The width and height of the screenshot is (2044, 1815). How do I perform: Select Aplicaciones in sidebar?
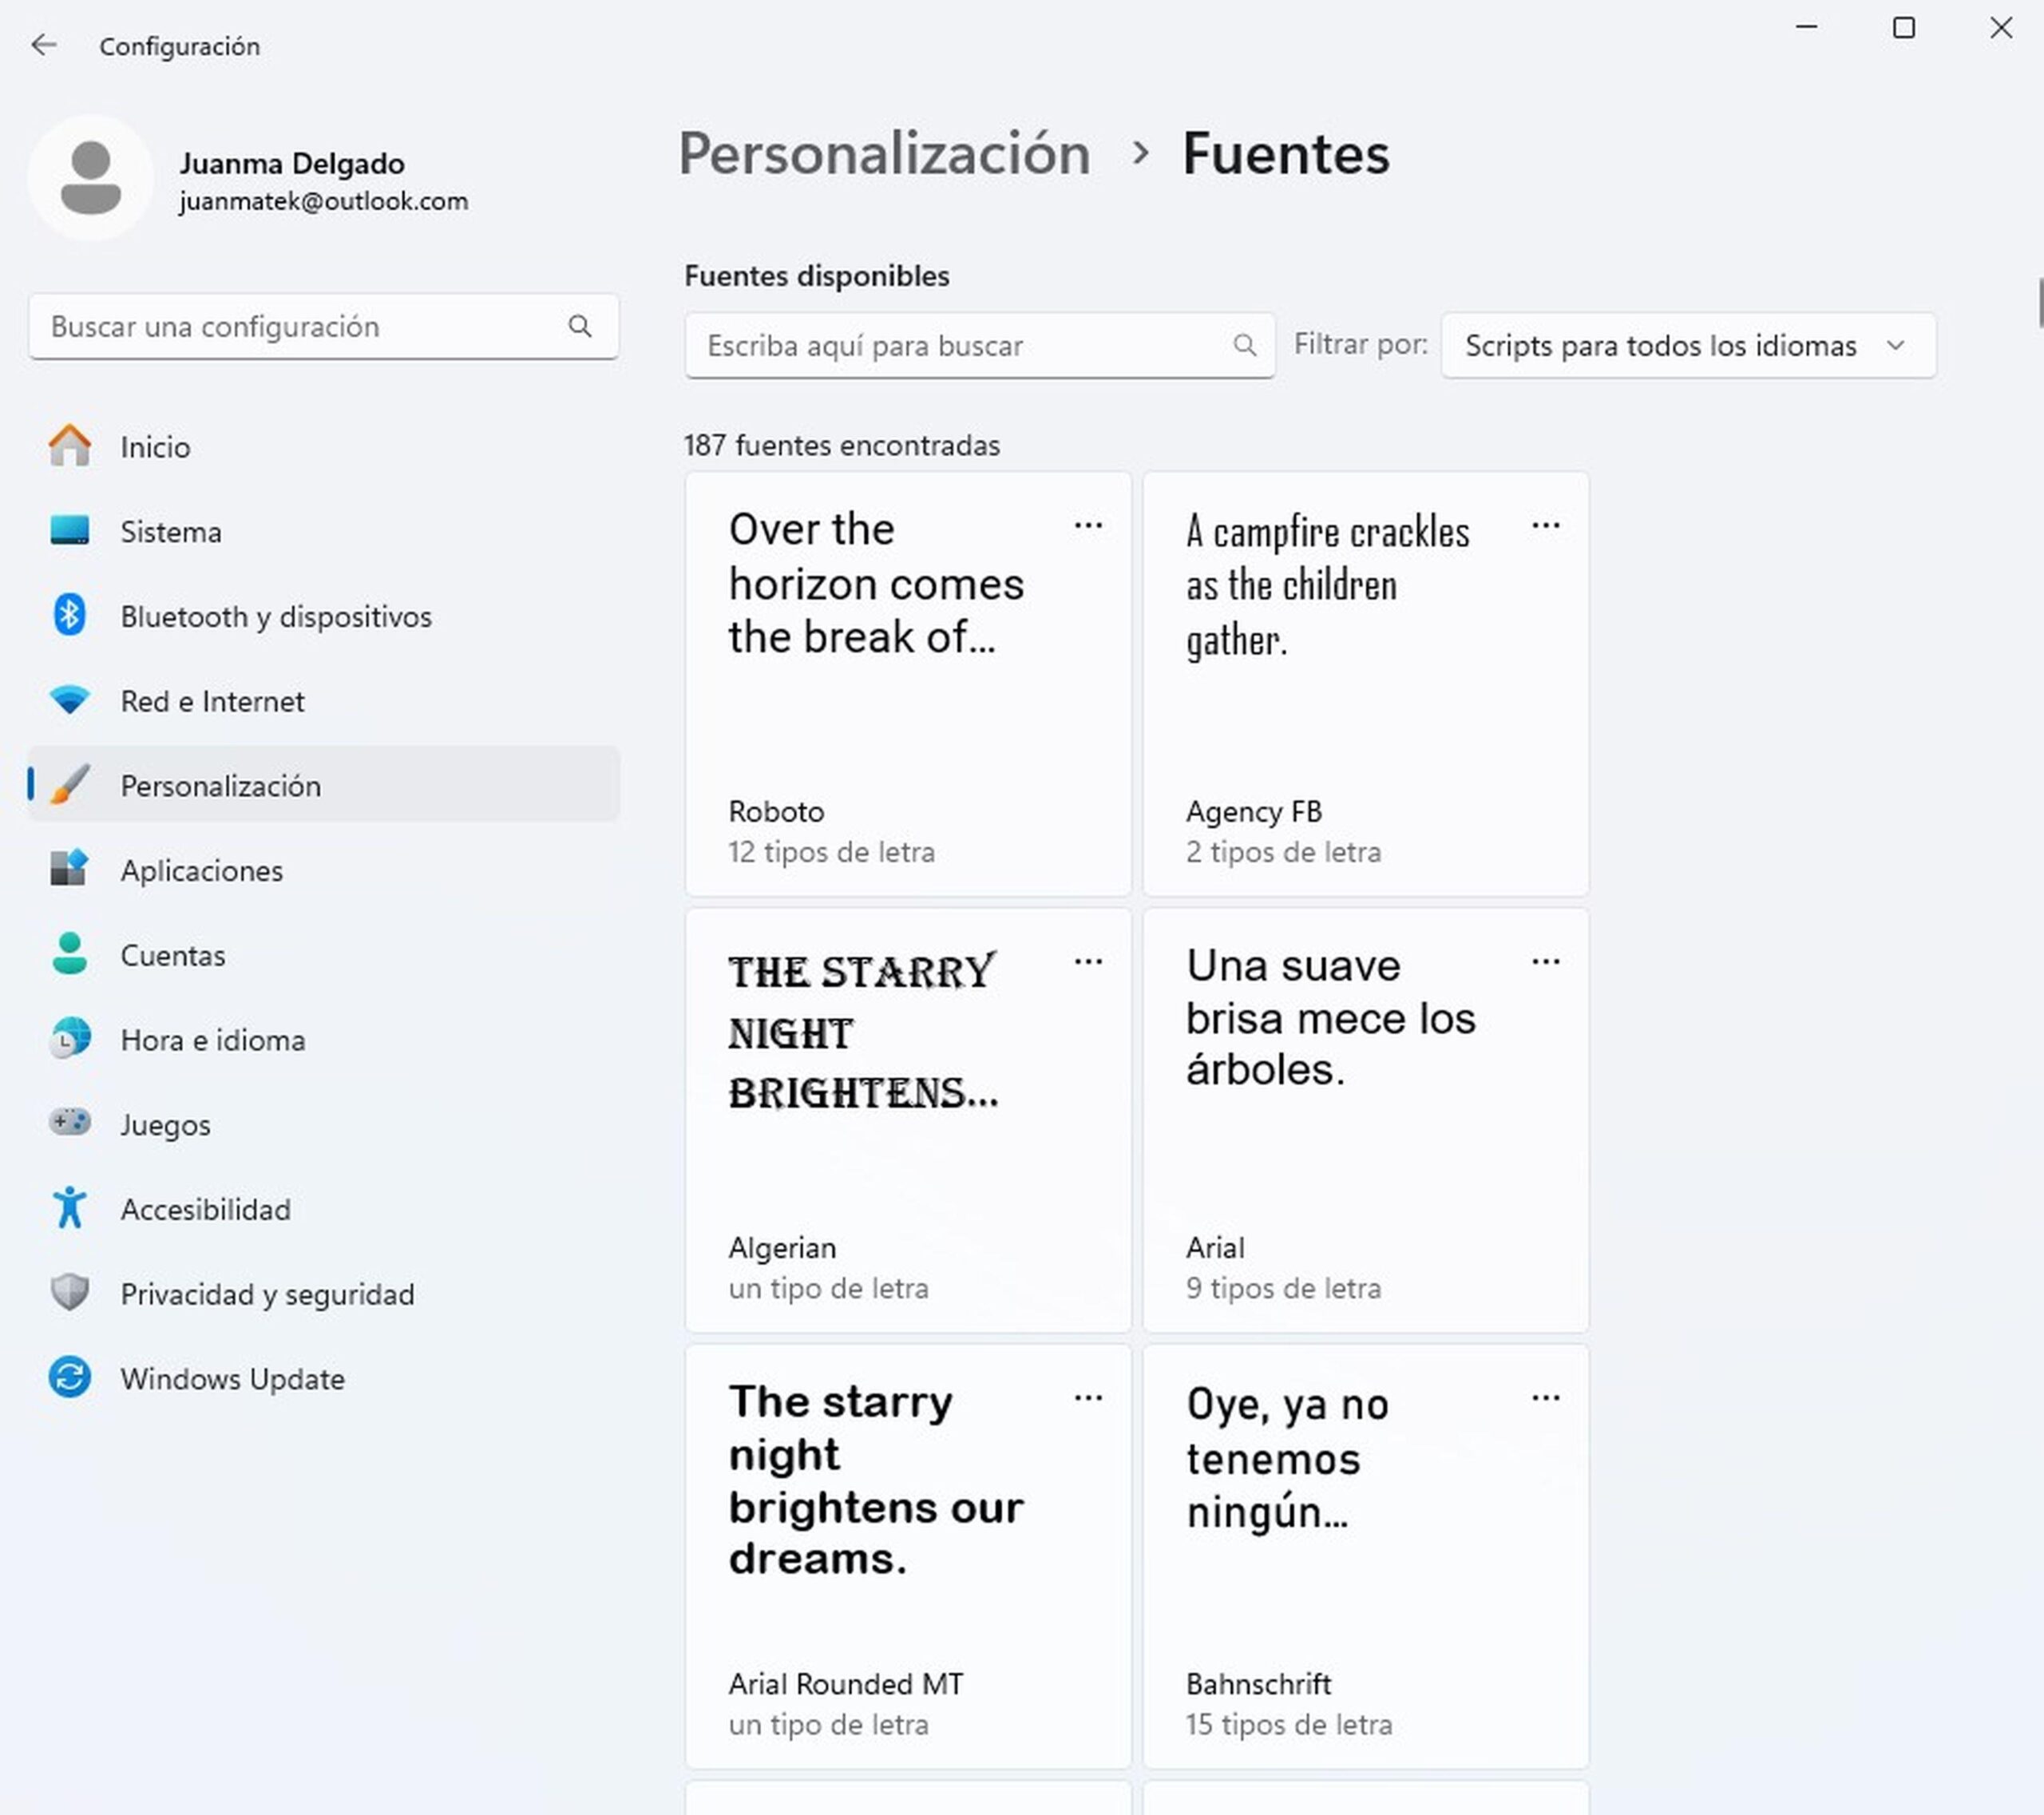(324, 870)
